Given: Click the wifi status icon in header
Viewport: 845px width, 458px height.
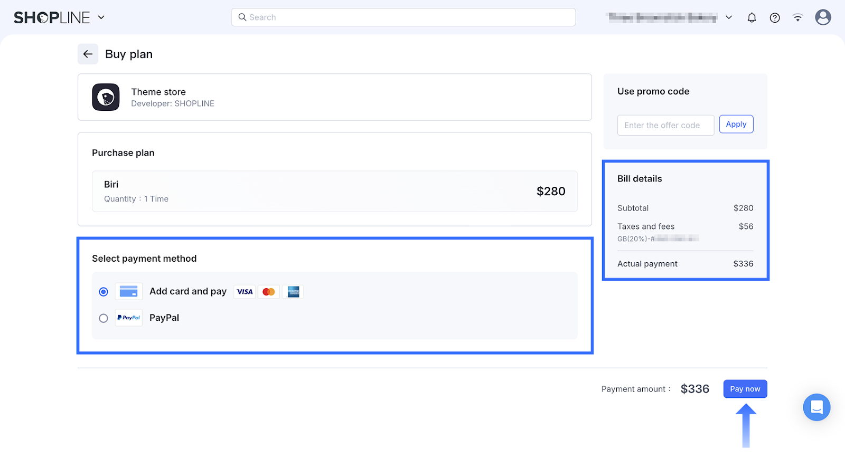Looking at the screenshot, I should (797, 17).
